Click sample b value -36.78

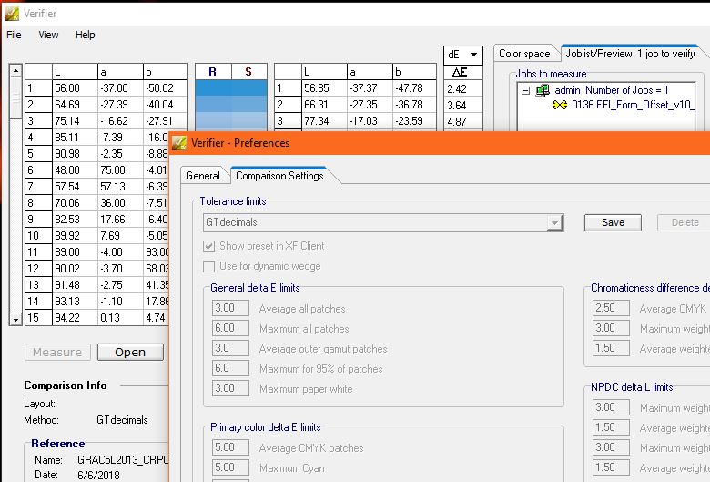click(414, 104)
